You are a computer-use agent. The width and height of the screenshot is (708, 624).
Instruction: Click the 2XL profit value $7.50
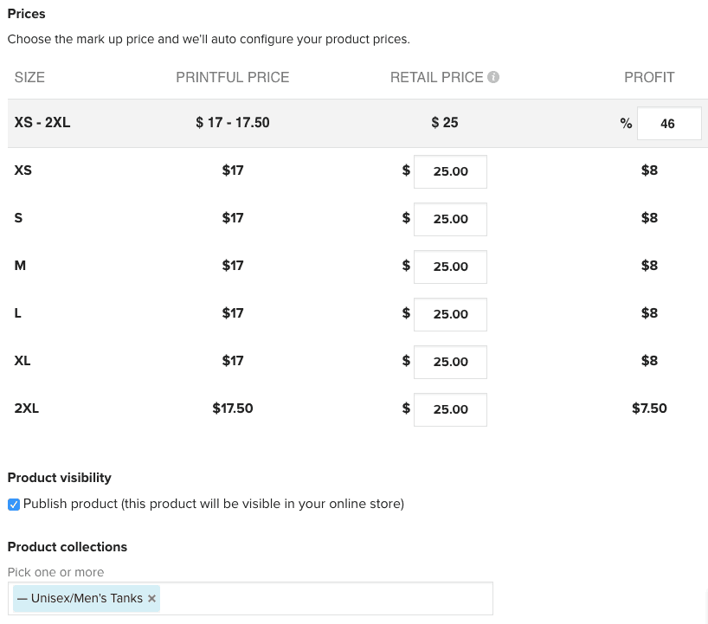[x=649, y=408]
